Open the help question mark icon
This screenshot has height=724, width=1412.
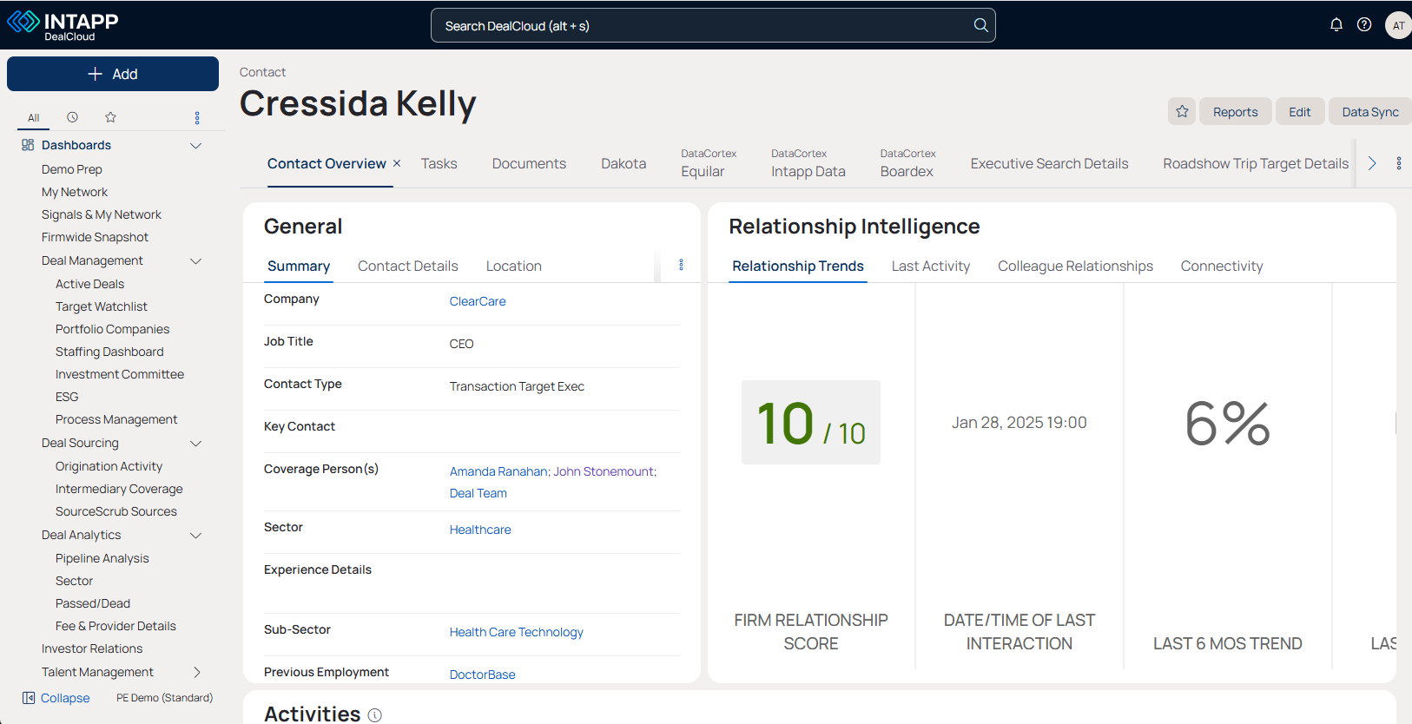click(x=1364, y=24)
